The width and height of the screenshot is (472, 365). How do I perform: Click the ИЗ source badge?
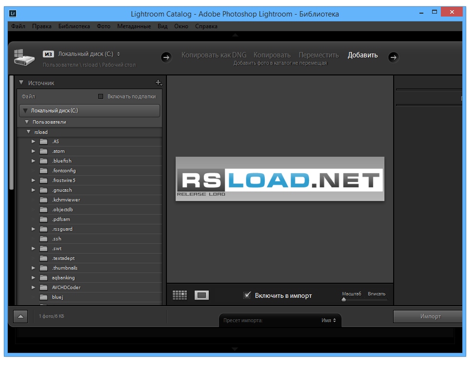click(48, 54)
